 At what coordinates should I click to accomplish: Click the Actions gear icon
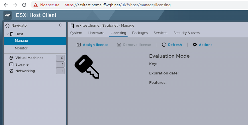[195, 45]
